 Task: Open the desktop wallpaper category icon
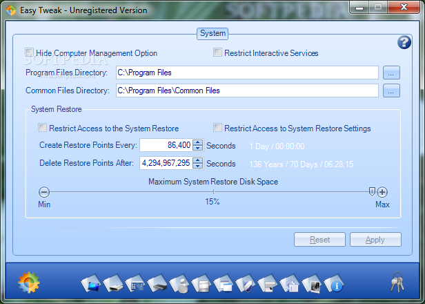[x=91, y=284]
